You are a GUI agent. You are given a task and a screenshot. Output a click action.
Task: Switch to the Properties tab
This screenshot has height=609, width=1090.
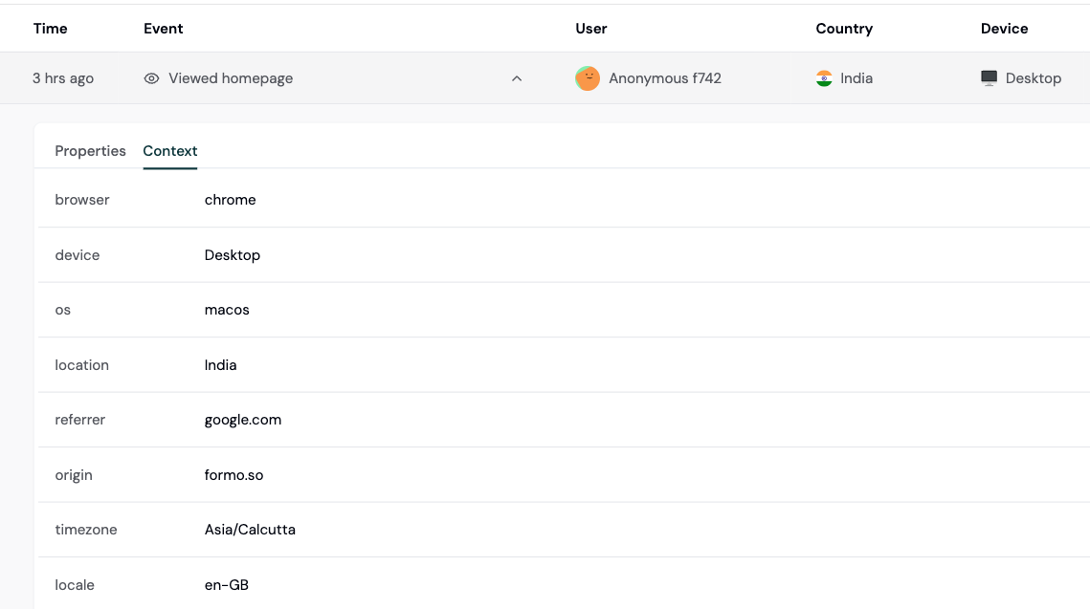pyautogui.click(x=90, y=151)
